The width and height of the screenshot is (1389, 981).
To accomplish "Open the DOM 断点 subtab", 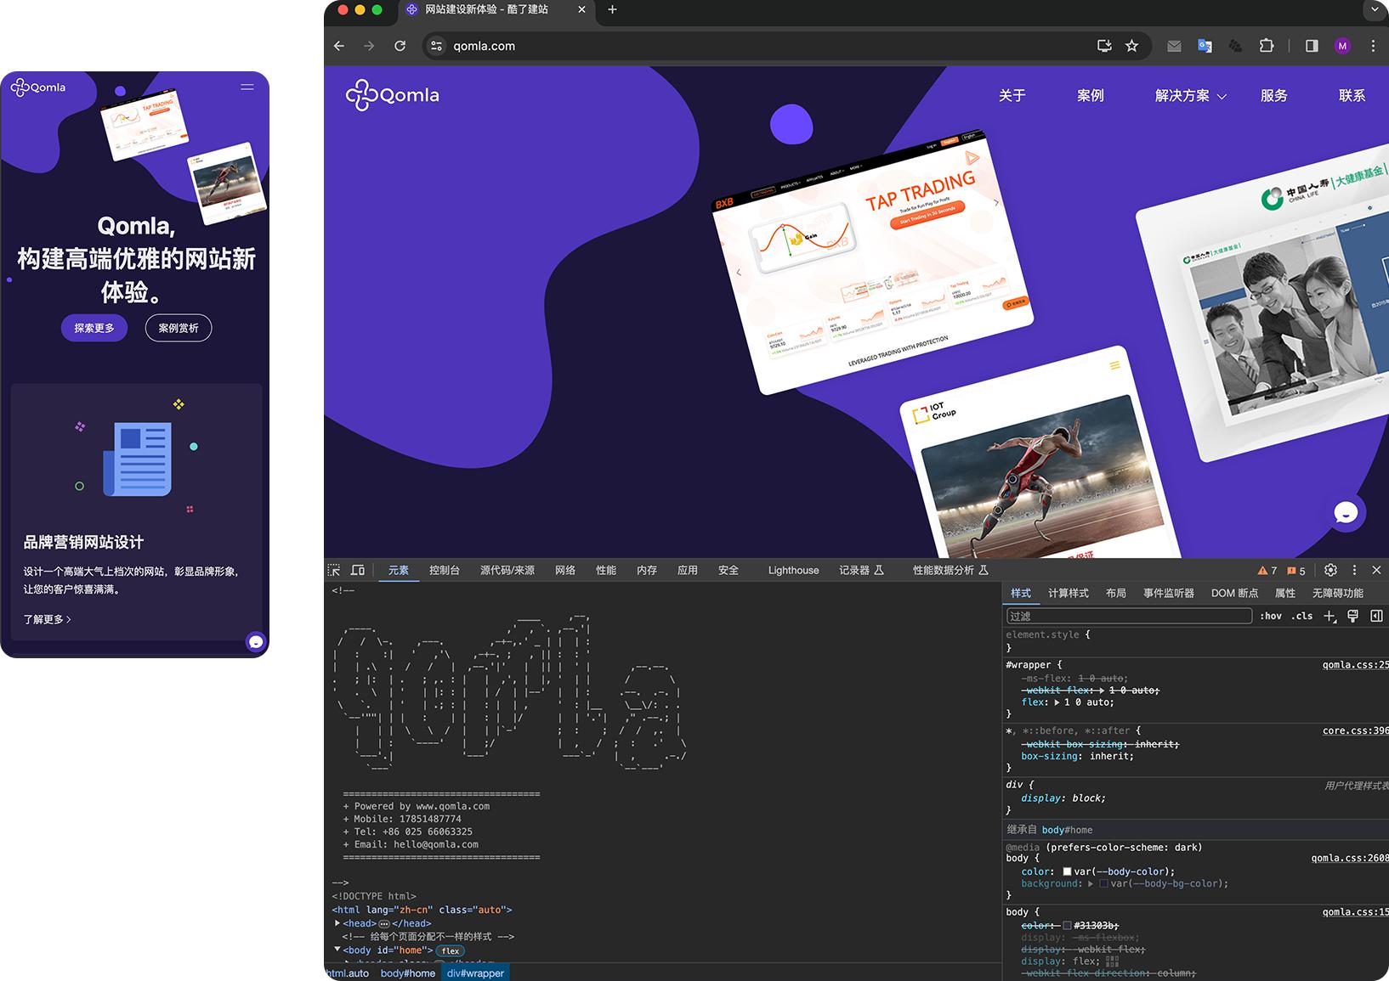I will [1234, 593].
